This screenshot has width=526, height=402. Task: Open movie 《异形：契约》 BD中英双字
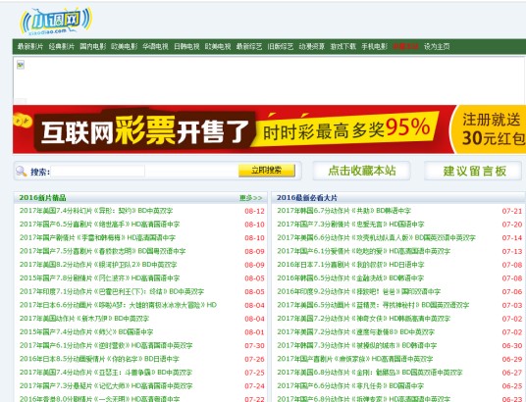point(96,211)
